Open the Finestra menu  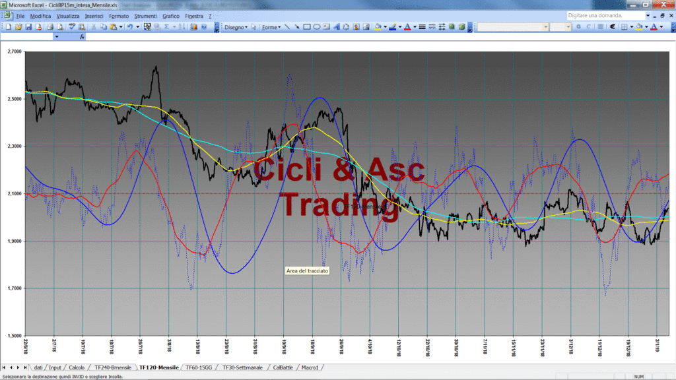pyautogui.click(x=193, y=16)
